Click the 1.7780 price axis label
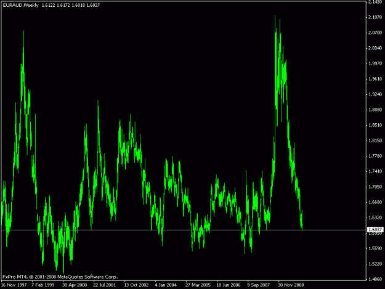The height and width of the screenshot is (289, 385). 375,156
